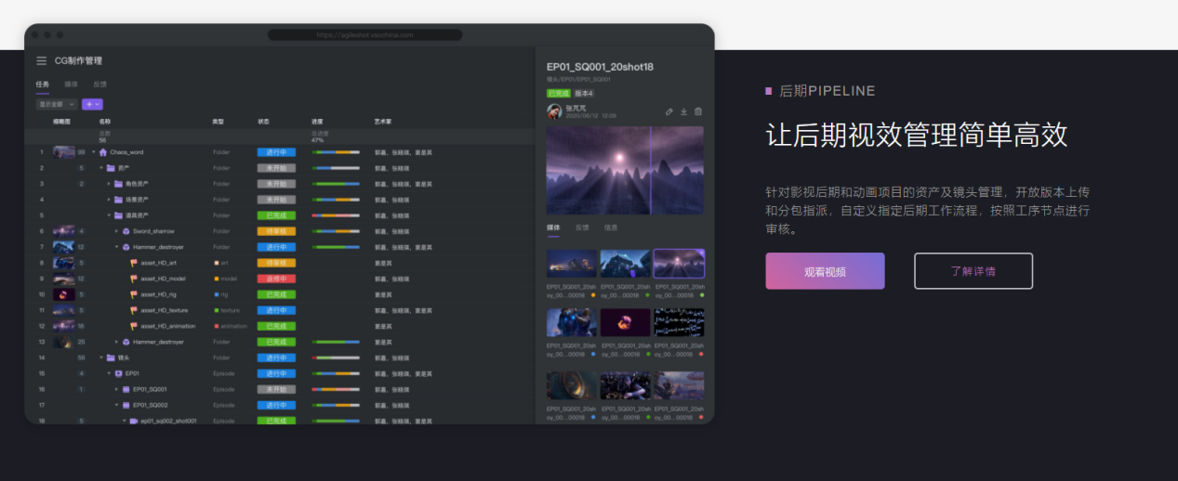Expand the 场景资产 tree node
This screenshot has height=481, width=1178.
[x=109, y=200]
